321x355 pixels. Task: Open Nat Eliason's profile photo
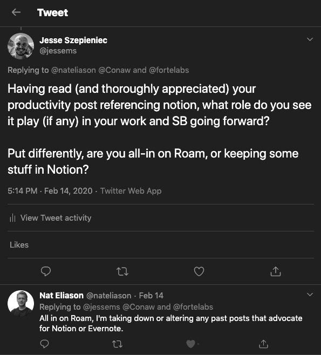click(21, 303)
